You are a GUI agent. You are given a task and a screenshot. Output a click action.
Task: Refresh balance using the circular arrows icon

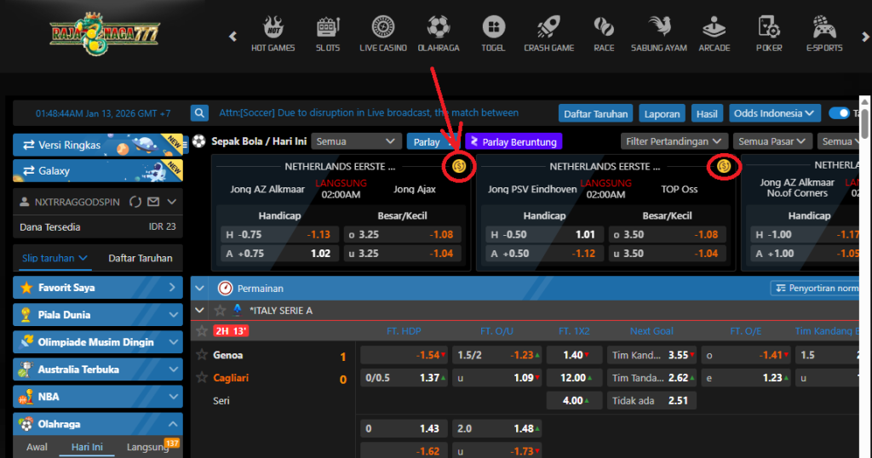click(x=135, y=202)
